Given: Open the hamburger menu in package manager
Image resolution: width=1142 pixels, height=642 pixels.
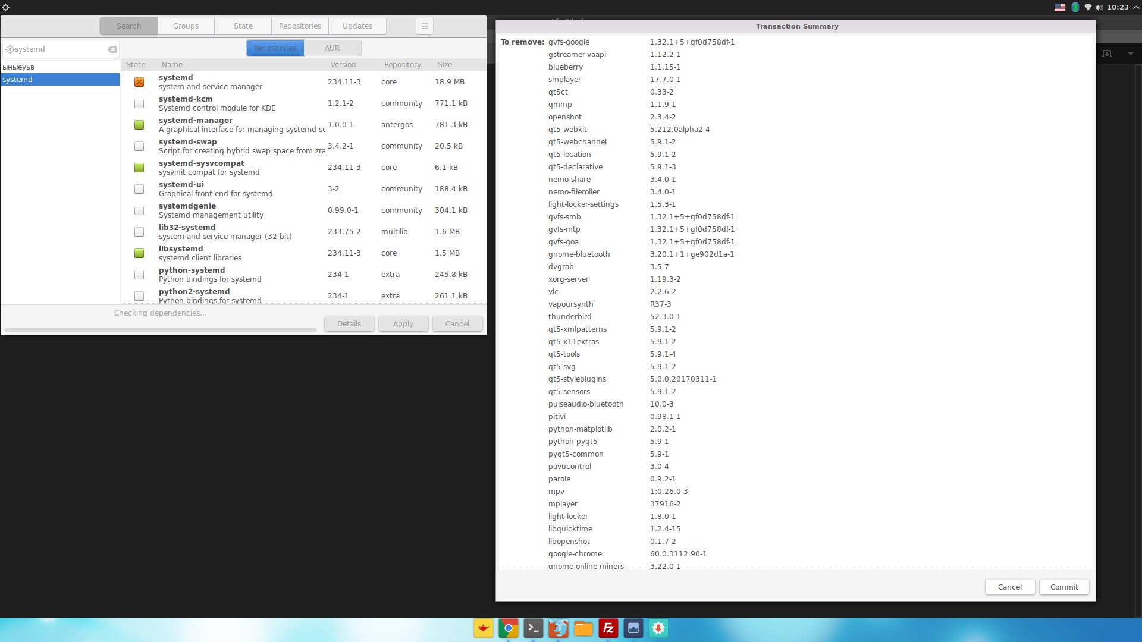Looking at the screenshot, I should coord(424,26).
